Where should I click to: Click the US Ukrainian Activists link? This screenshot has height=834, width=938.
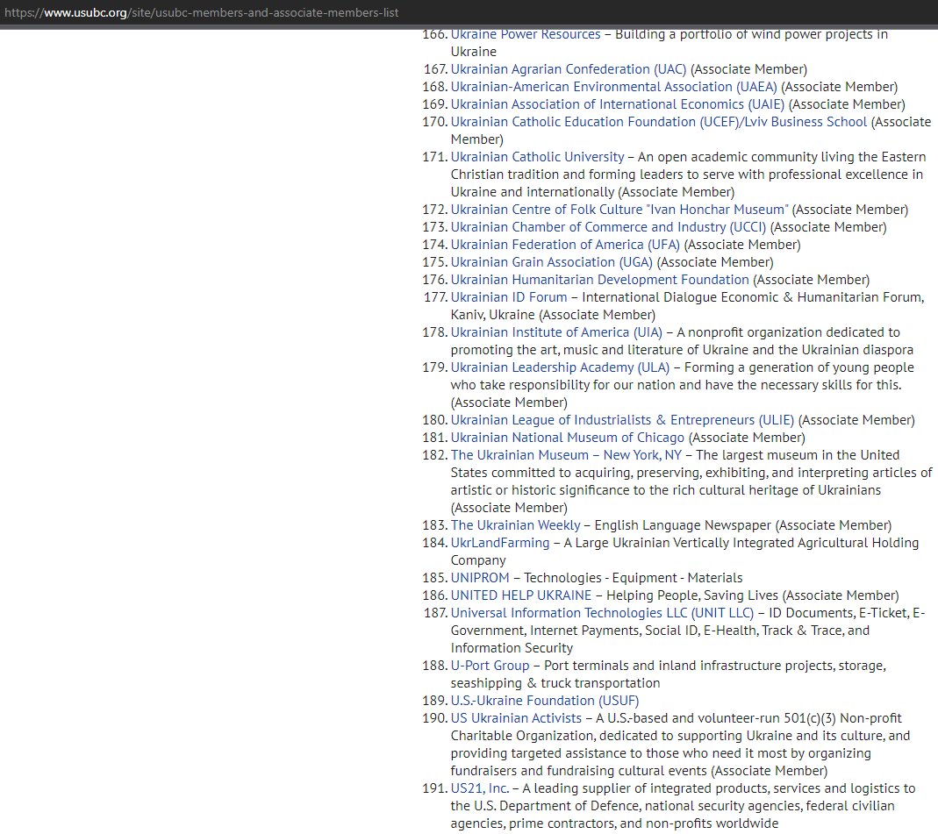point(516,718)
